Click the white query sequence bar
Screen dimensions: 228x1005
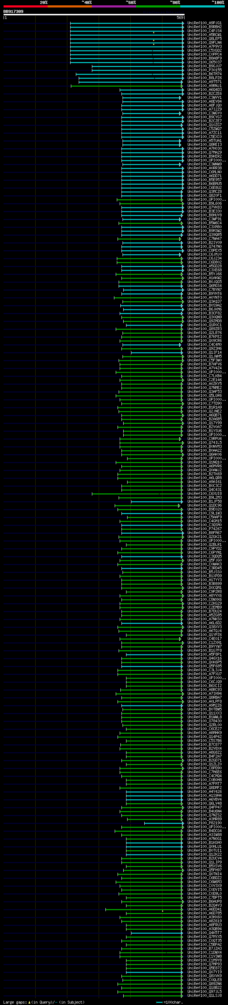coord(94,14)
